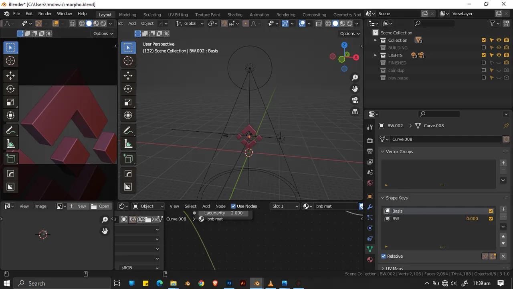Screen dimensions: 513x289
Task: Click zoom magnifier in the image editor
Action: coord(105,220)
